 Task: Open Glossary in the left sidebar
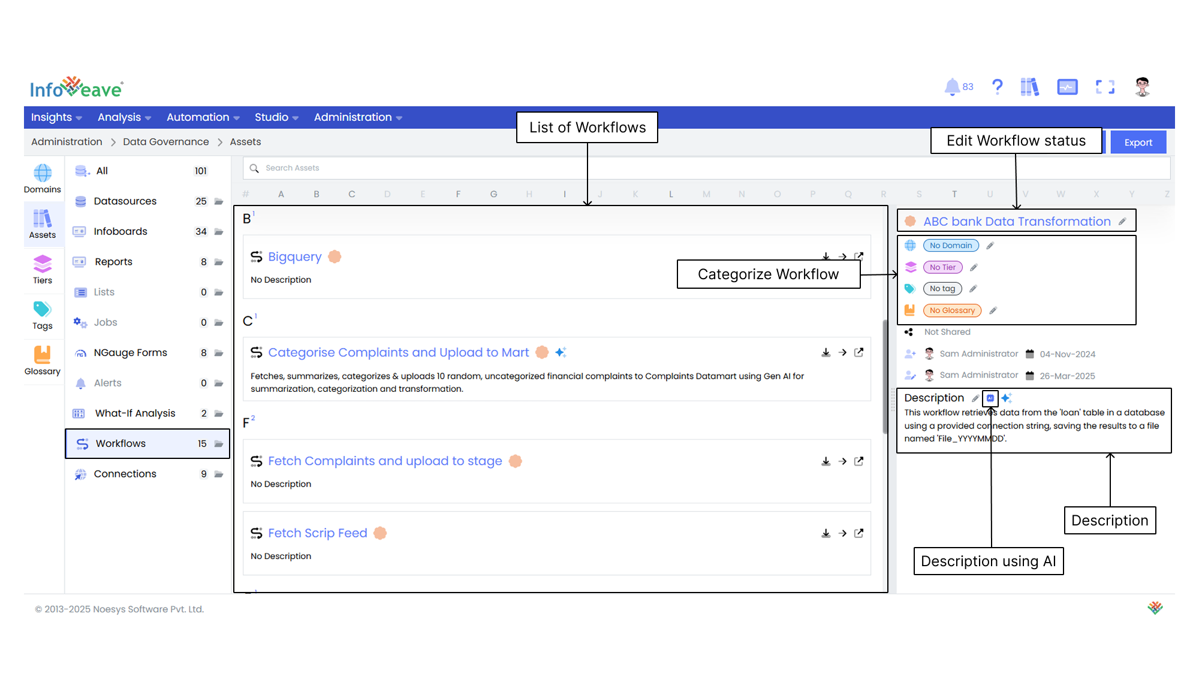click(x=43, y=360)
